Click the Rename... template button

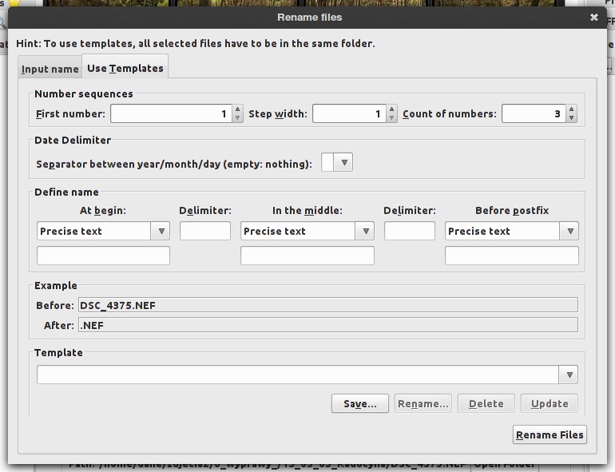click(423, 404)
